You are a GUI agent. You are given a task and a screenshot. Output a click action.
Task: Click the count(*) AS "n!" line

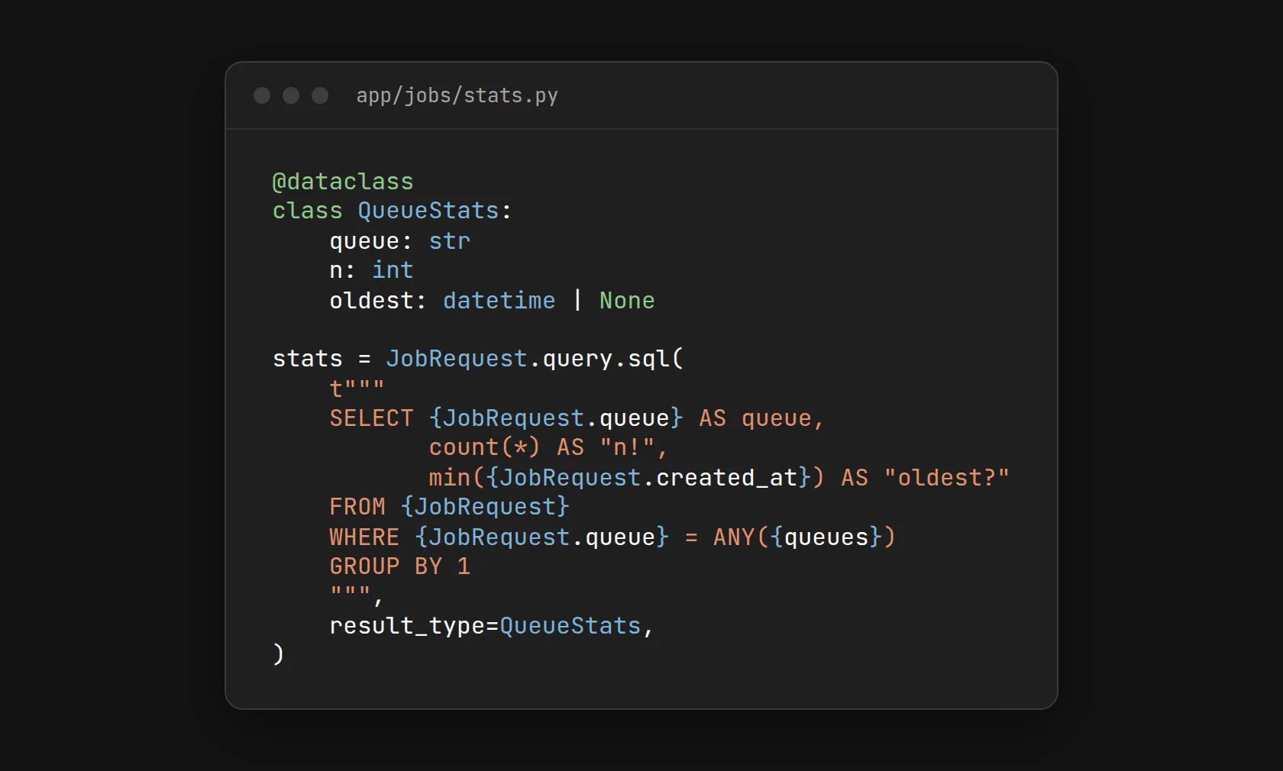548,447
